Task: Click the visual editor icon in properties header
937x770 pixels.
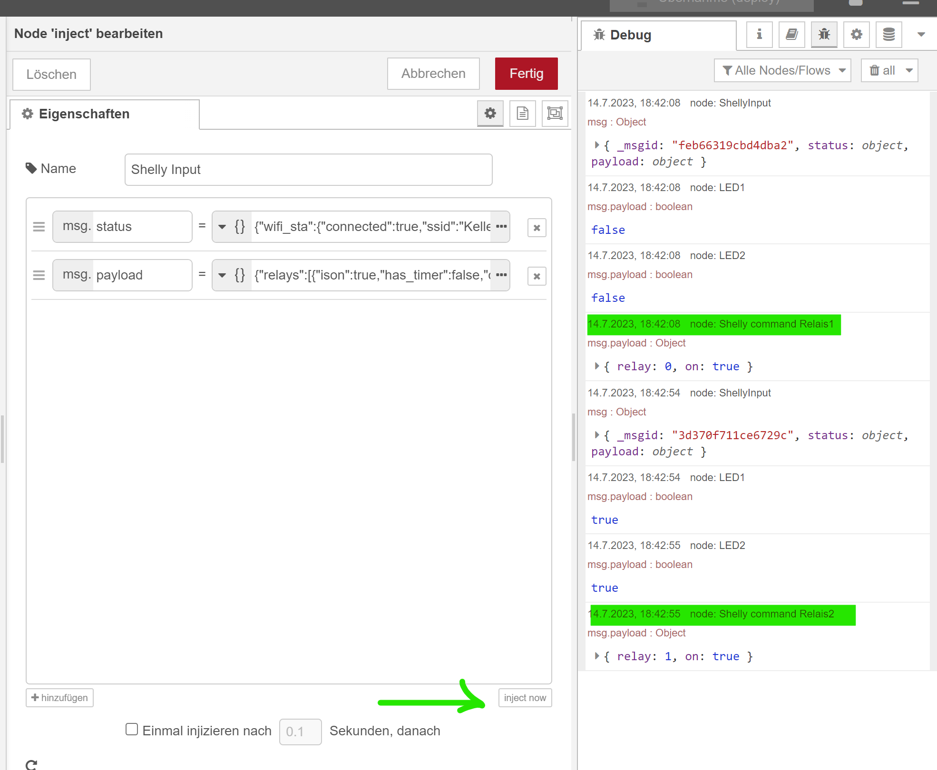Action: pyautogui.click(x=556, y=114)
